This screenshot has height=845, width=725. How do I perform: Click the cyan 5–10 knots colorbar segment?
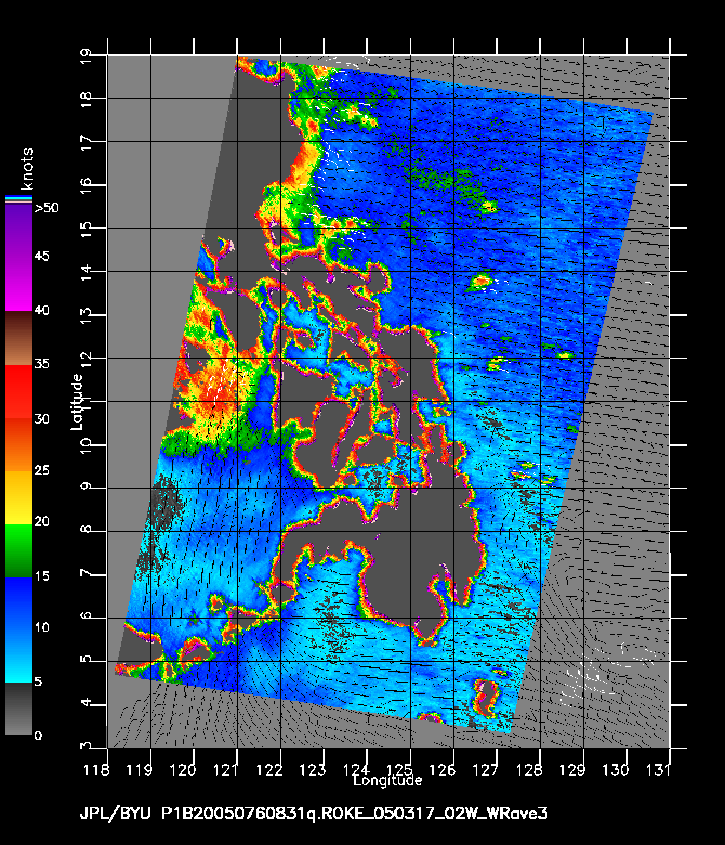(19, 656)
